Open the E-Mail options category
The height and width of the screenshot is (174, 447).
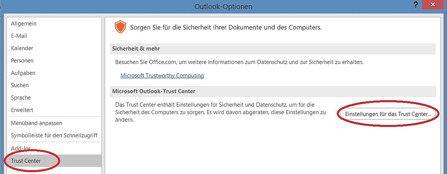coord(54,36)
